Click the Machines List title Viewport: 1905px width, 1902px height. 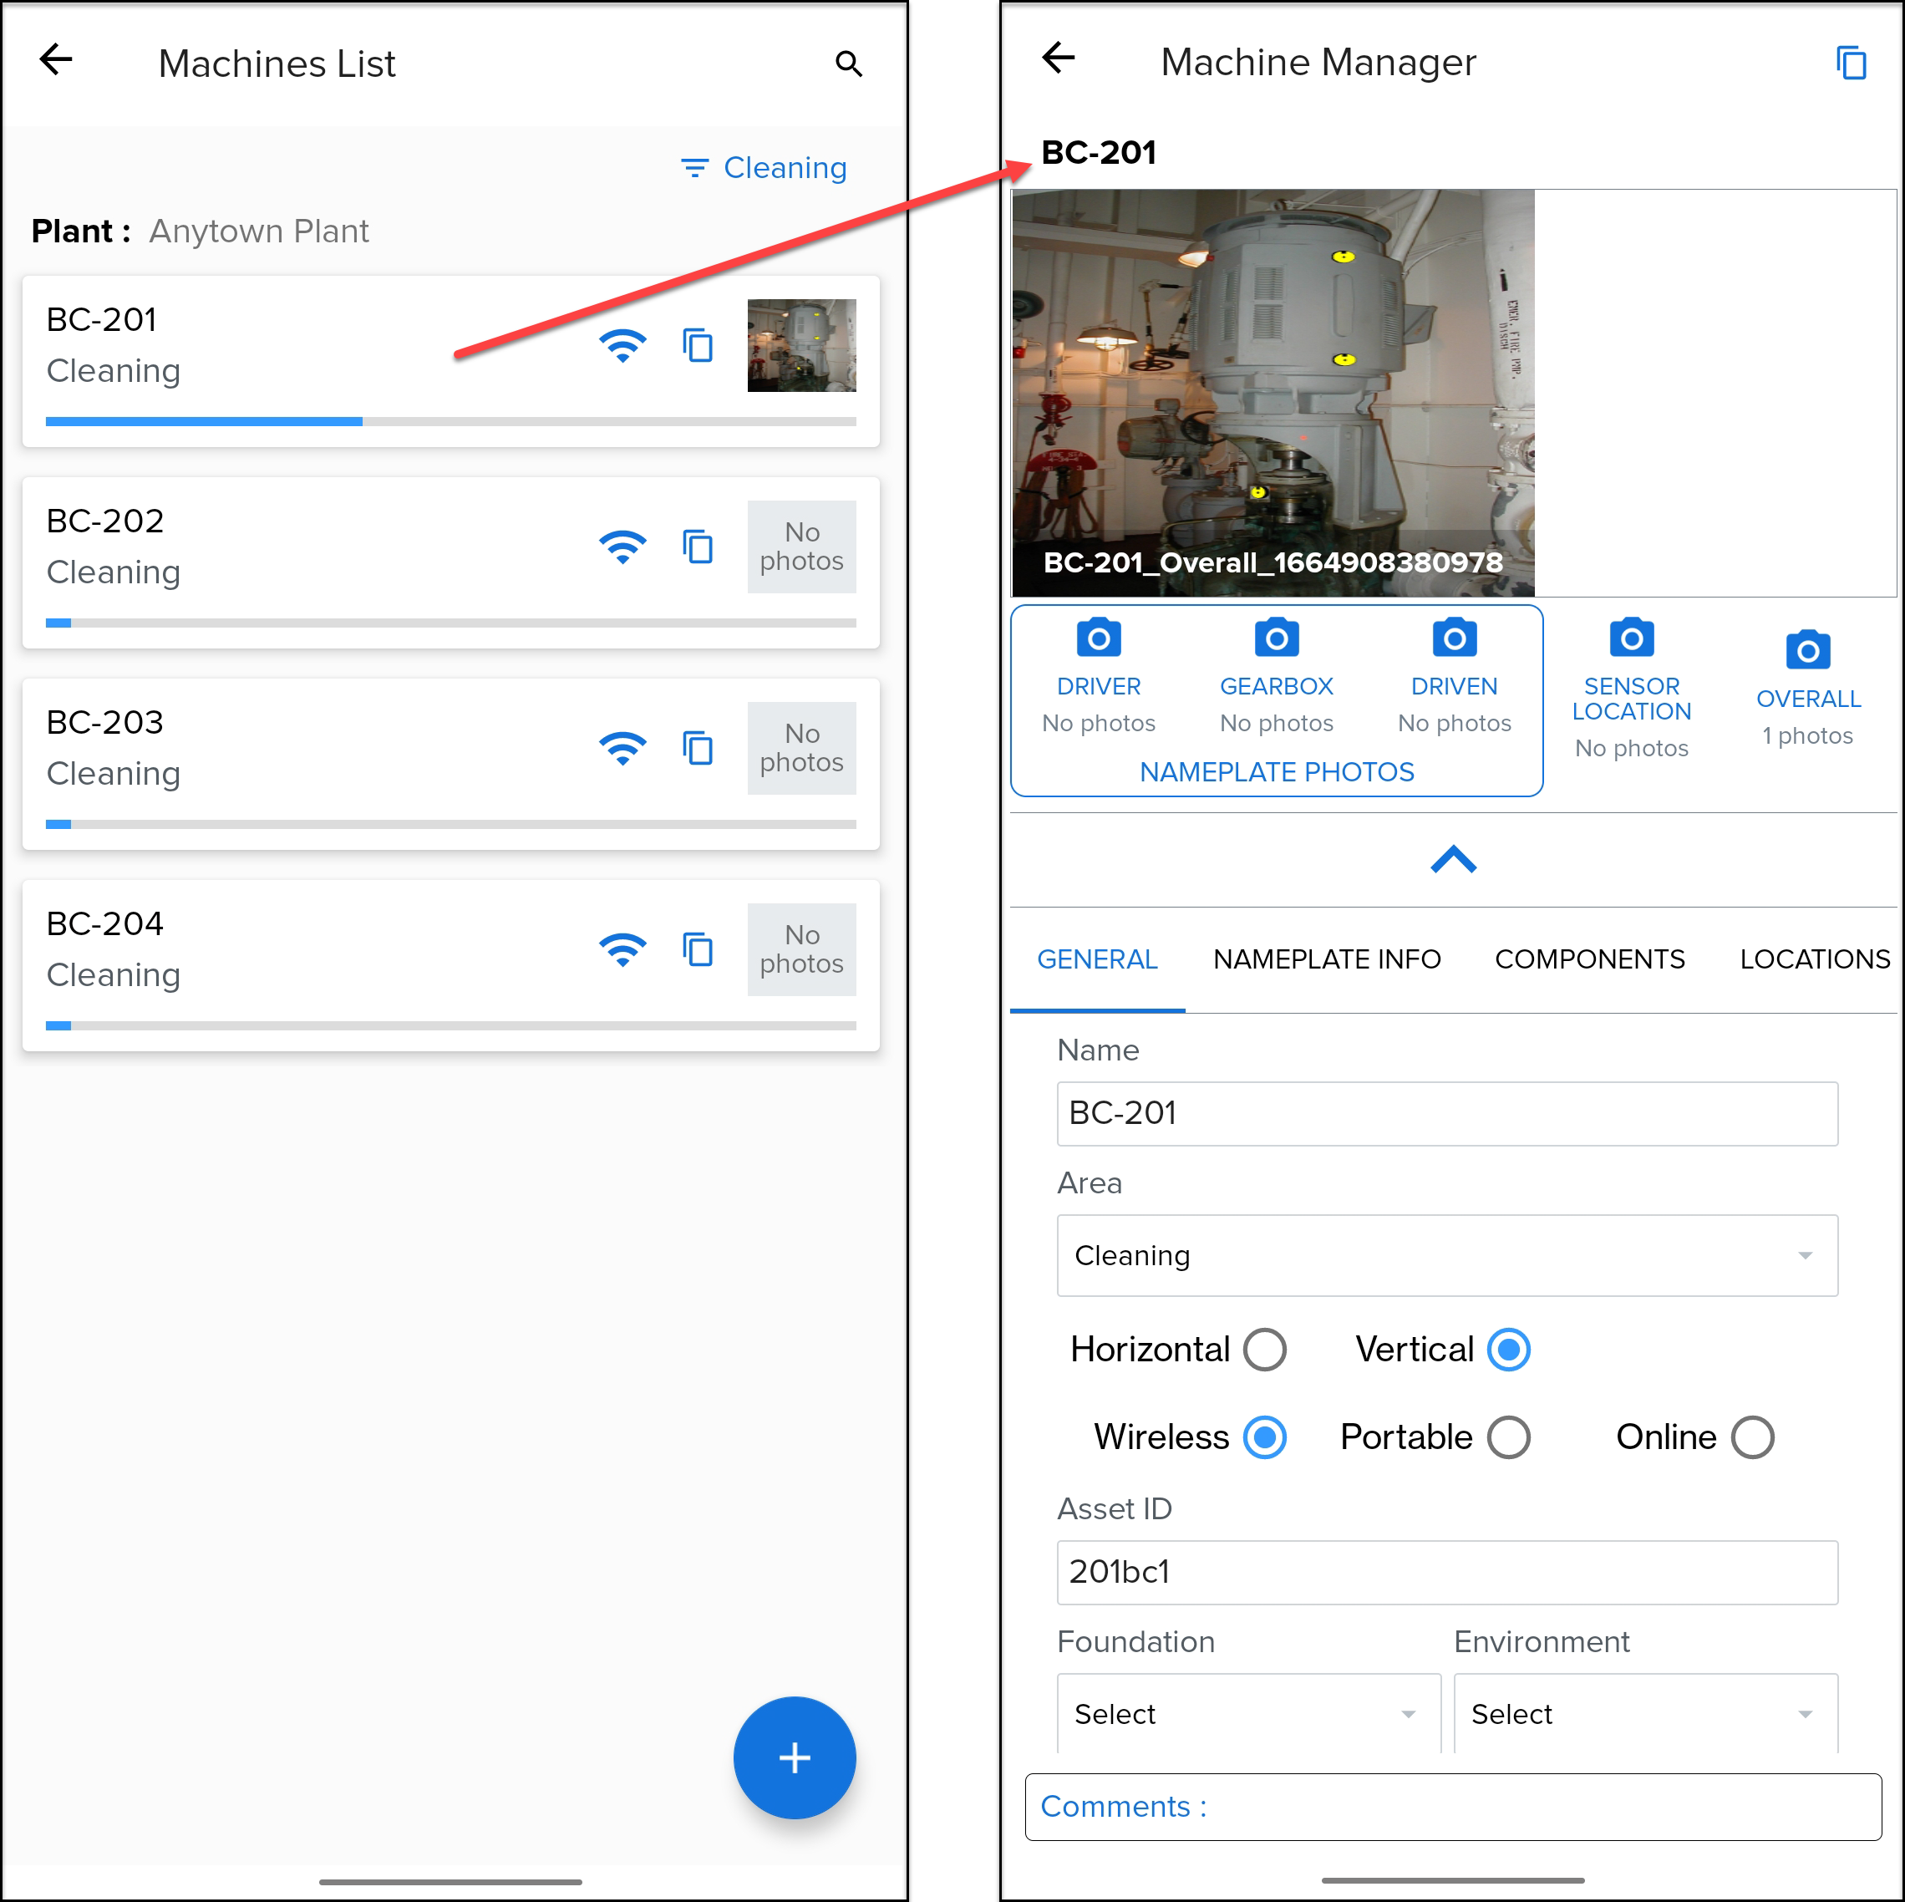[277, 64]
